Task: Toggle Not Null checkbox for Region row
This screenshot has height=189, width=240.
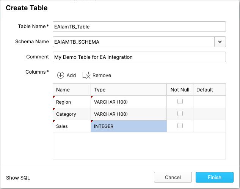Action: (x=180, y=101)
